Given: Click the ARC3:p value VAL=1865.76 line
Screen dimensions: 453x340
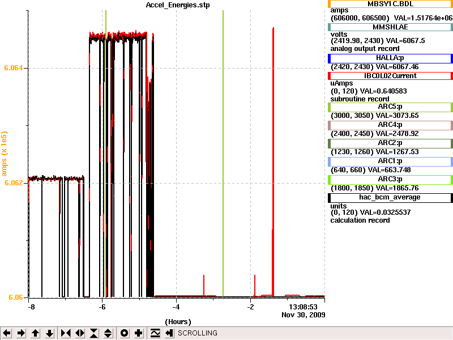Looking at the screenshot, I should click(x=375, y=188).
